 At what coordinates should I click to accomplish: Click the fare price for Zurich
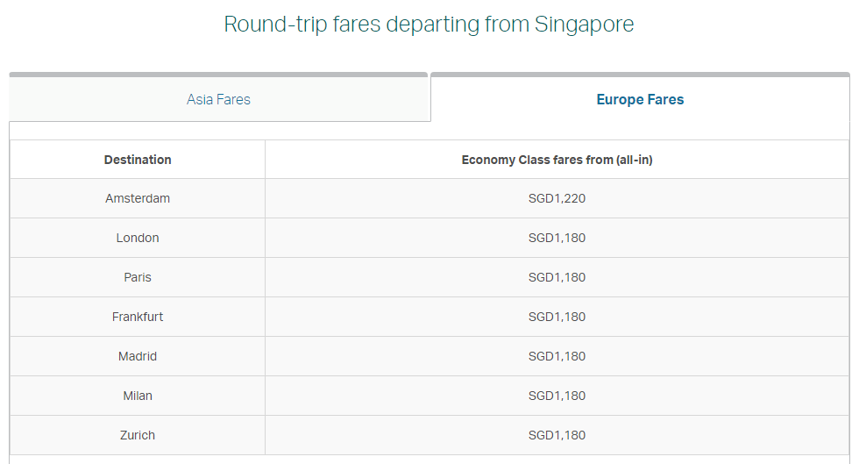[x=557, y=435]
